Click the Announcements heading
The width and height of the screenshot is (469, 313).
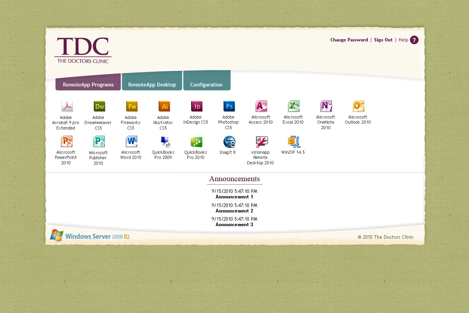click(x=234, y=179)
